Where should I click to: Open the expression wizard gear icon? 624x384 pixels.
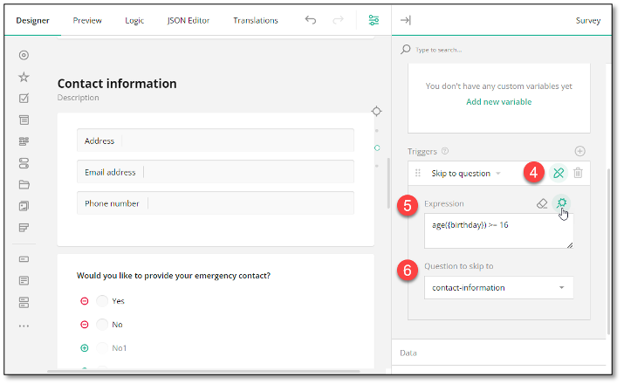pos(561,203)
